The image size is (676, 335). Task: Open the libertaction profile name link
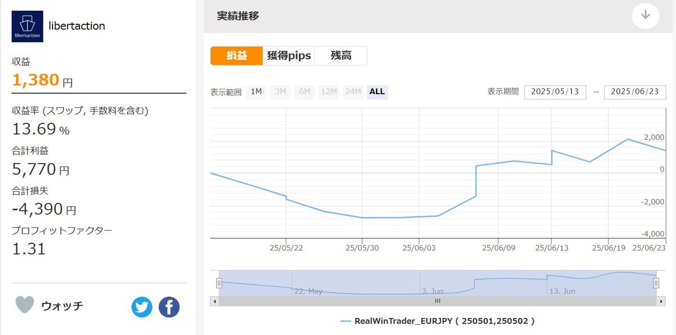77,26
